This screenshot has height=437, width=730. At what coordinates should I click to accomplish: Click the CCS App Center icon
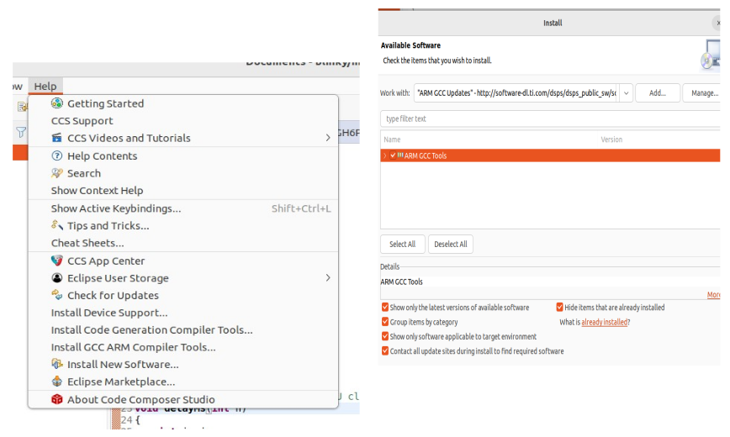57,261
